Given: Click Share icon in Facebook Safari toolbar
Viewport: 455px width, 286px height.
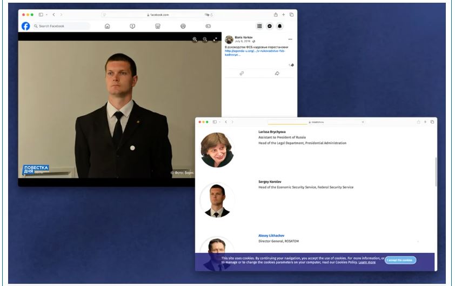Looking at the screenshot, I should point(276,15).
